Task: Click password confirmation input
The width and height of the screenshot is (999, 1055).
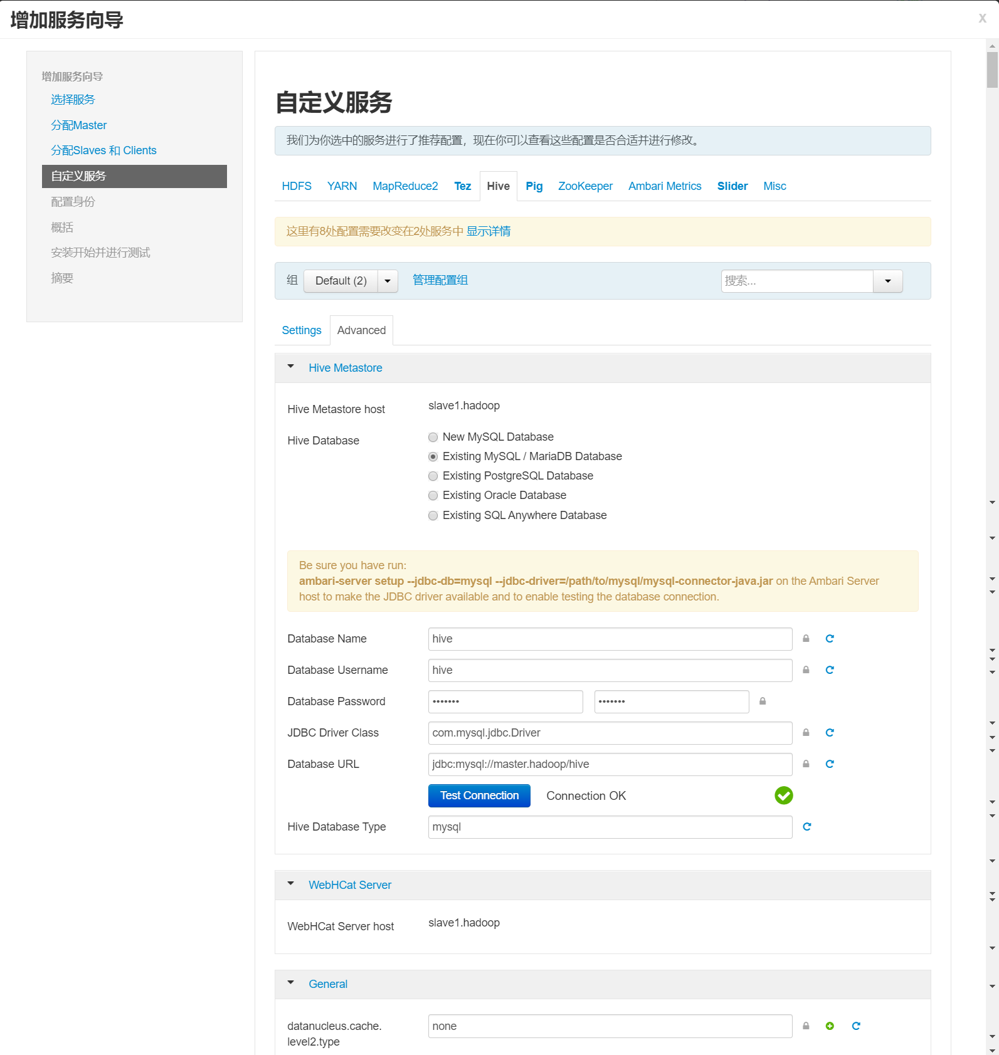Action: pos(672,701)
